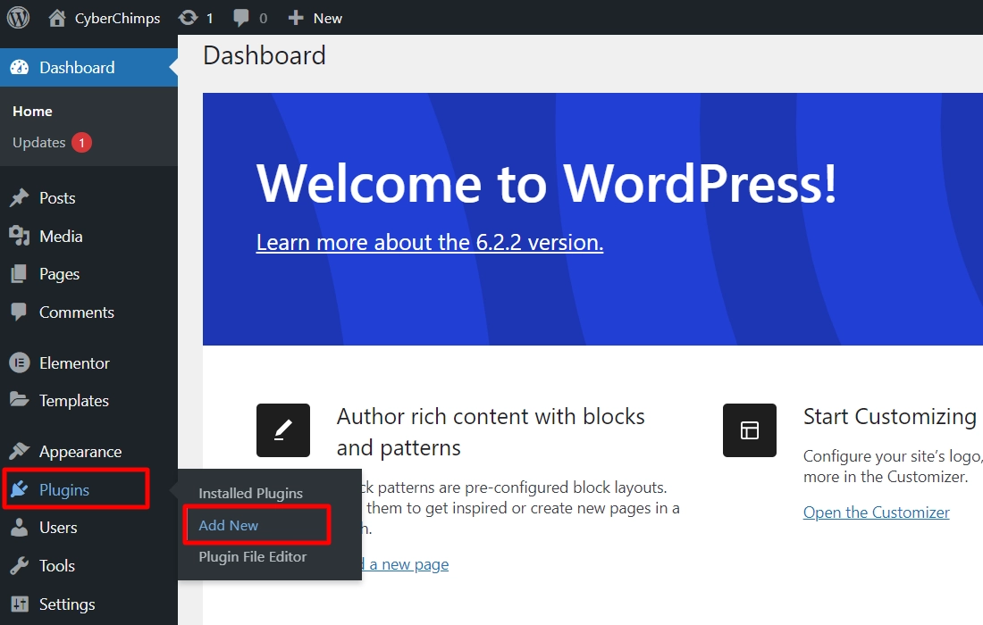Open Updates submenu item
Image resolution: width=983 pixels, height=625 pixels.
[38, 143]
